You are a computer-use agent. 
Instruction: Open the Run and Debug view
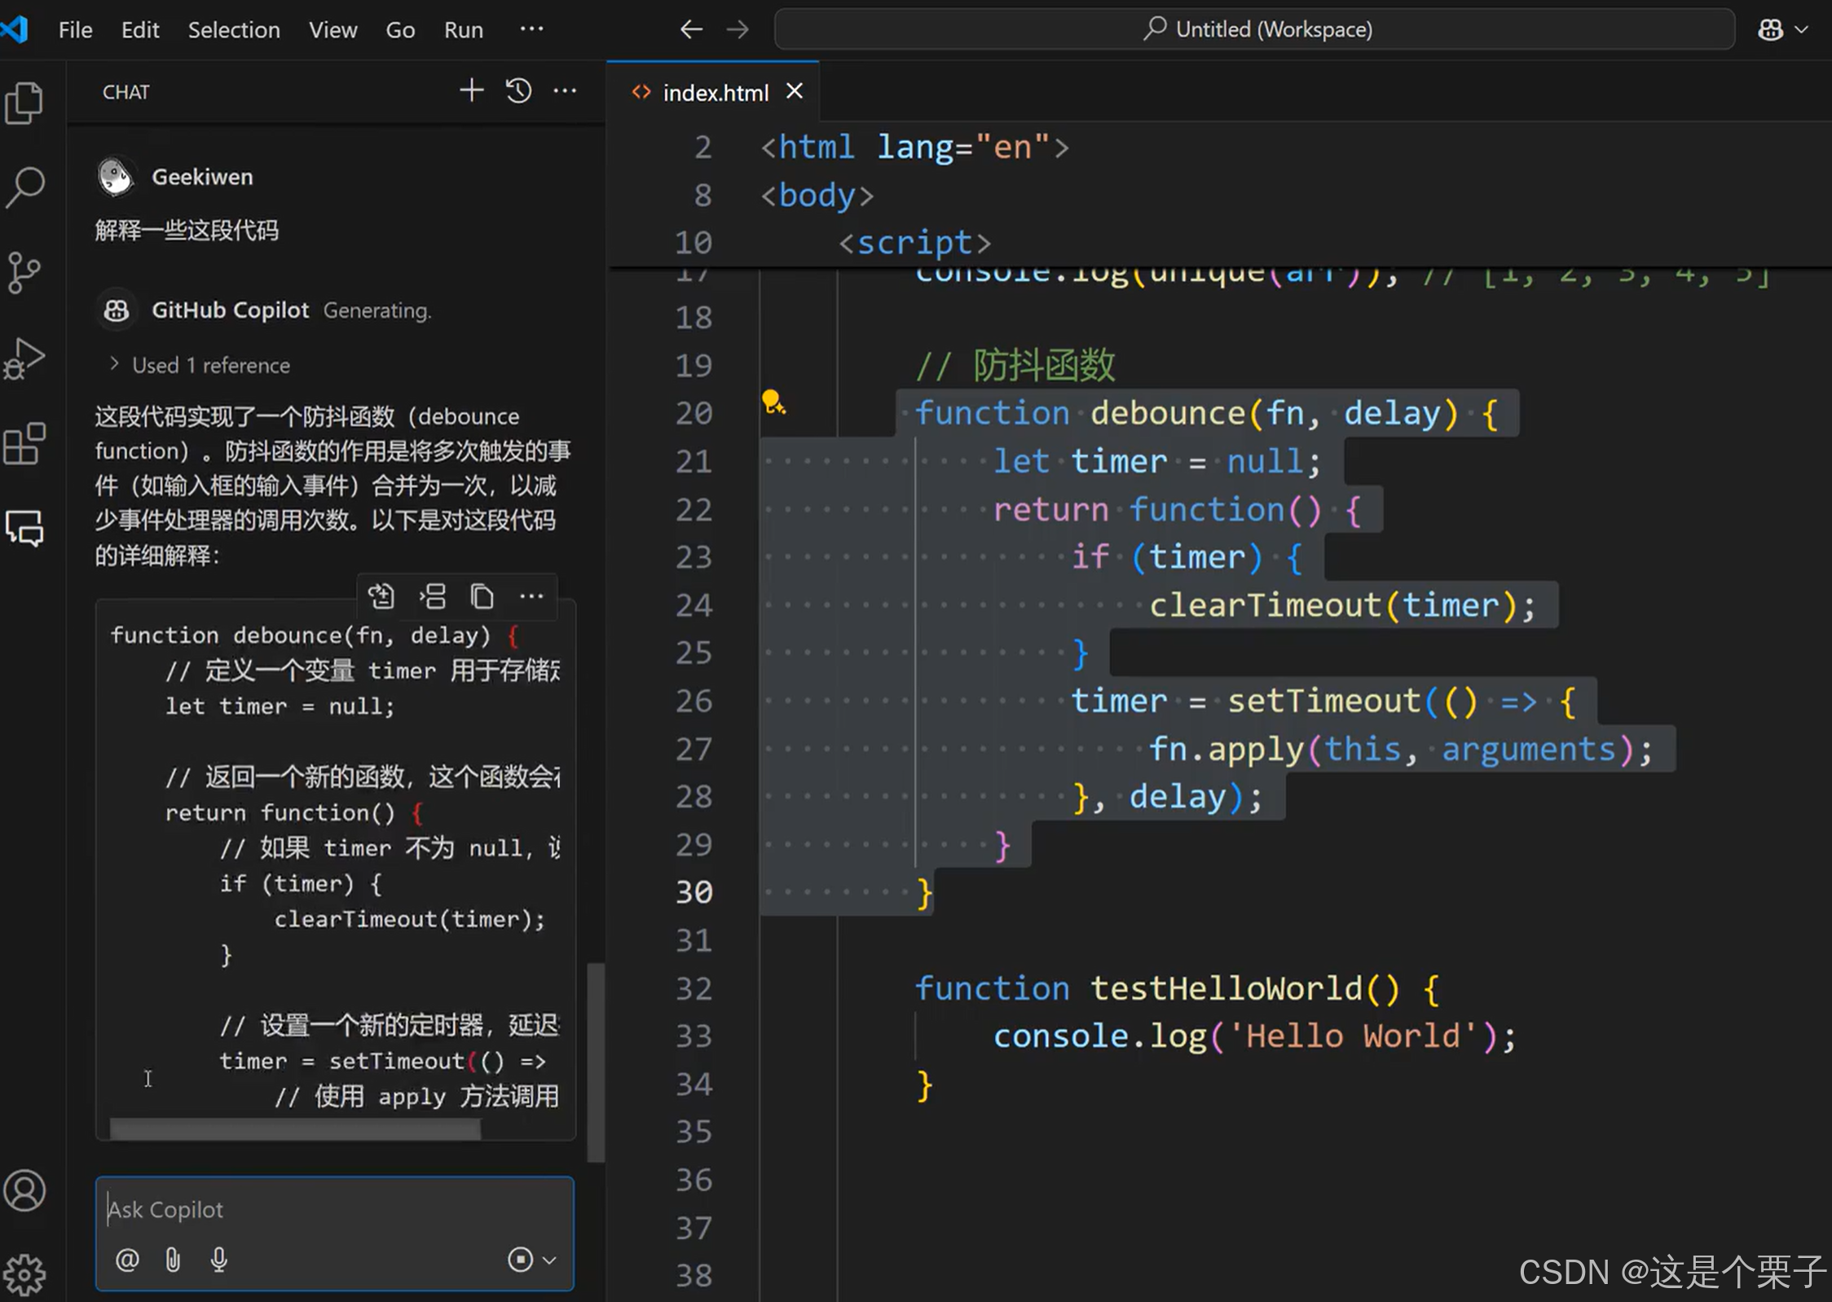24,358
